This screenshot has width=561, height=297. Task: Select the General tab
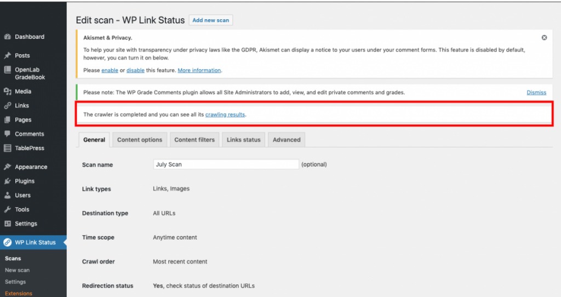[x=94, y=140]
